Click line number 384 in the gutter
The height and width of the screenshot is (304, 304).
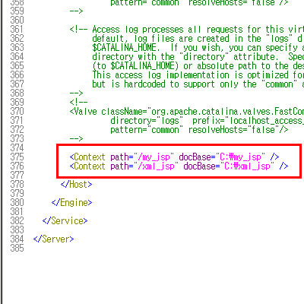click(17, 239)
